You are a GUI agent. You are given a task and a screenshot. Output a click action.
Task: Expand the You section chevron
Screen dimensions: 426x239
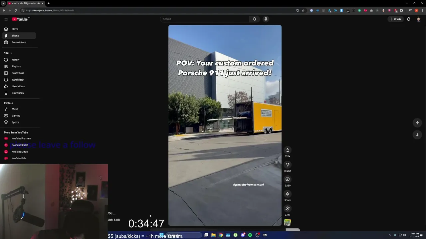coord(11,53)
